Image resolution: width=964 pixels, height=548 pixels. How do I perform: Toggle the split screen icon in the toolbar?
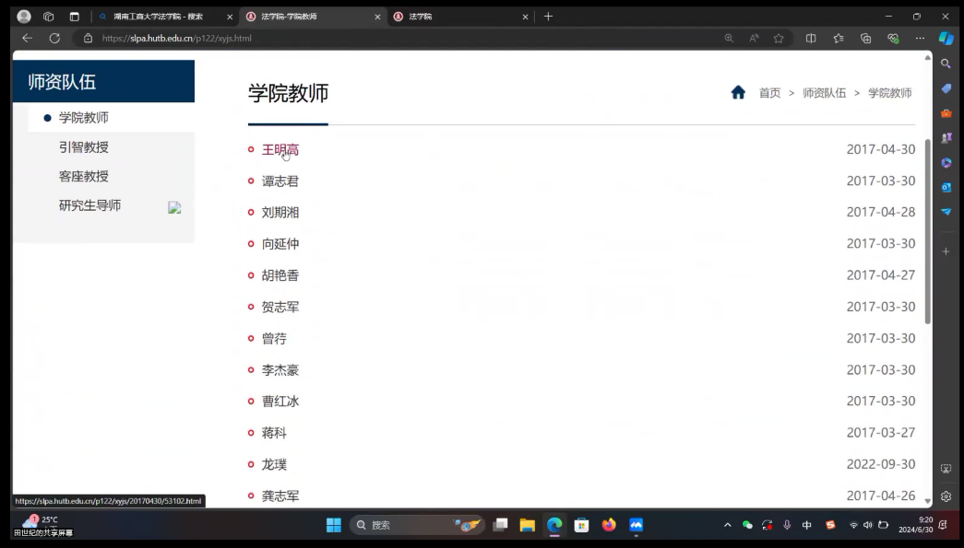[x=811, y=39]
